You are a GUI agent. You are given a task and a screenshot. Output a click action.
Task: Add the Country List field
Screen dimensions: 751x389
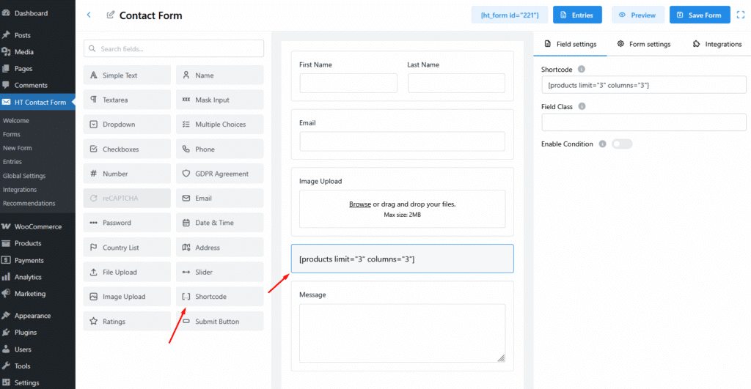pos(127,248)
